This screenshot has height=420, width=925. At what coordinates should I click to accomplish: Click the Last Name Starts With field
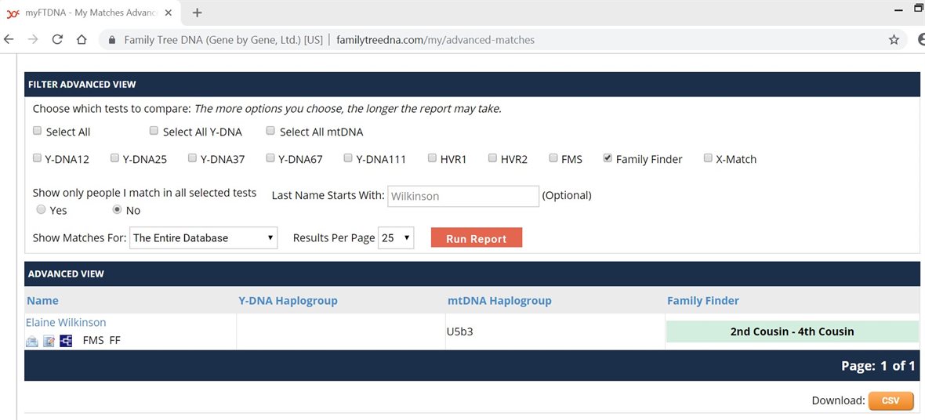pos(462,196)
